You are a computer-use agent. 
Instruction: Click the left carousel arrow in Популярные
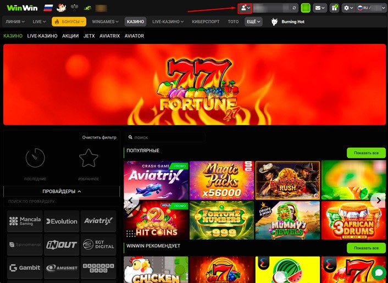click(131, 200)
